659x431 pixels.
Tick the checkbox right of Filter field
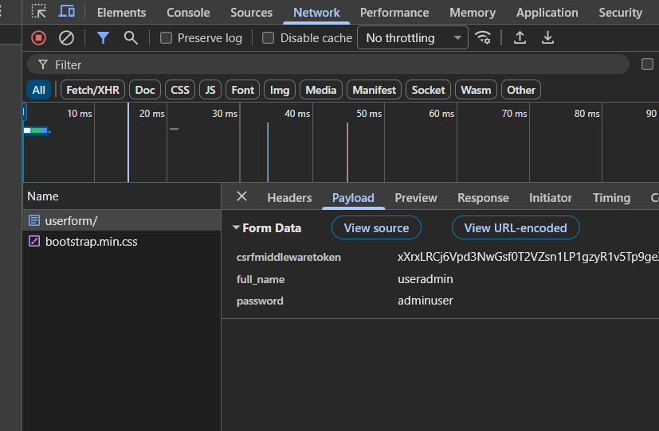click(647, 64)
